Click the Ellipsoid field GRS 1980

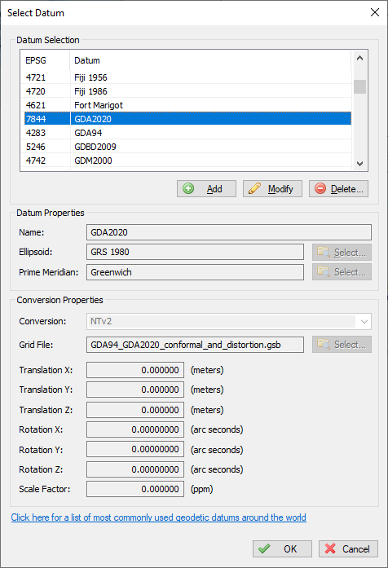[195, 252]
